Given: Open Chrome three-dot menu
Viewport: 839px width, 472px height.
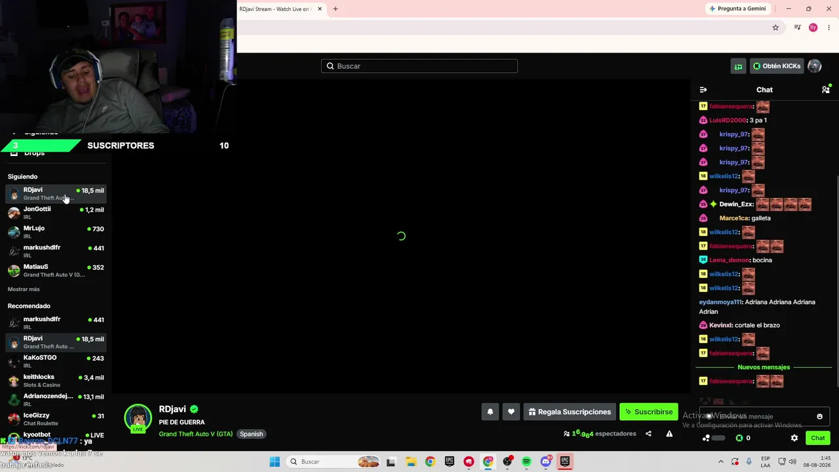Looking at the screenshot, I should tap(829, 28).
